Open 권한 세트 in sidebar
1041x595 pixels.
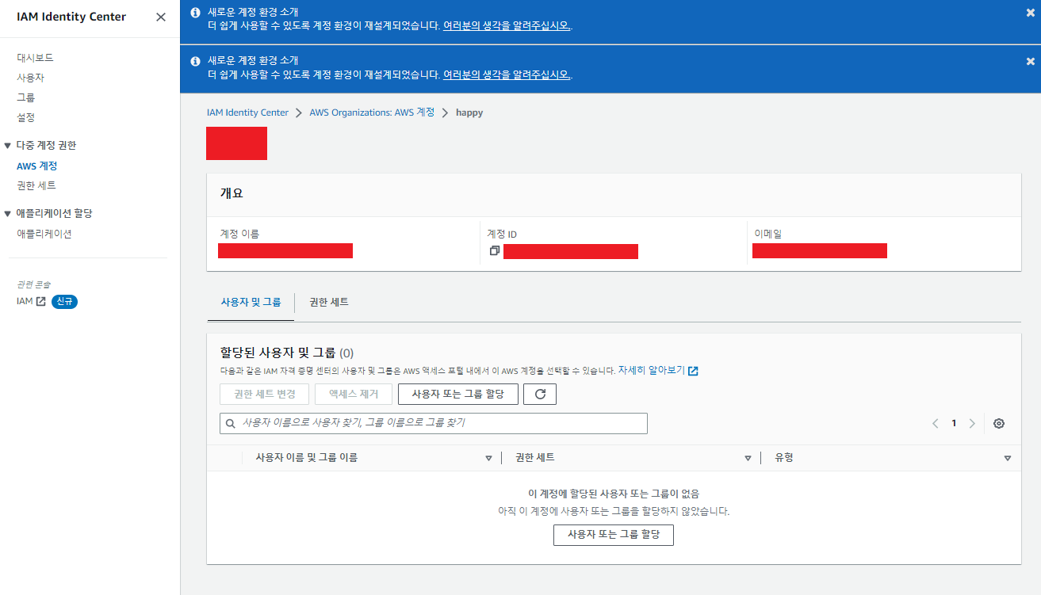point(36,185)
